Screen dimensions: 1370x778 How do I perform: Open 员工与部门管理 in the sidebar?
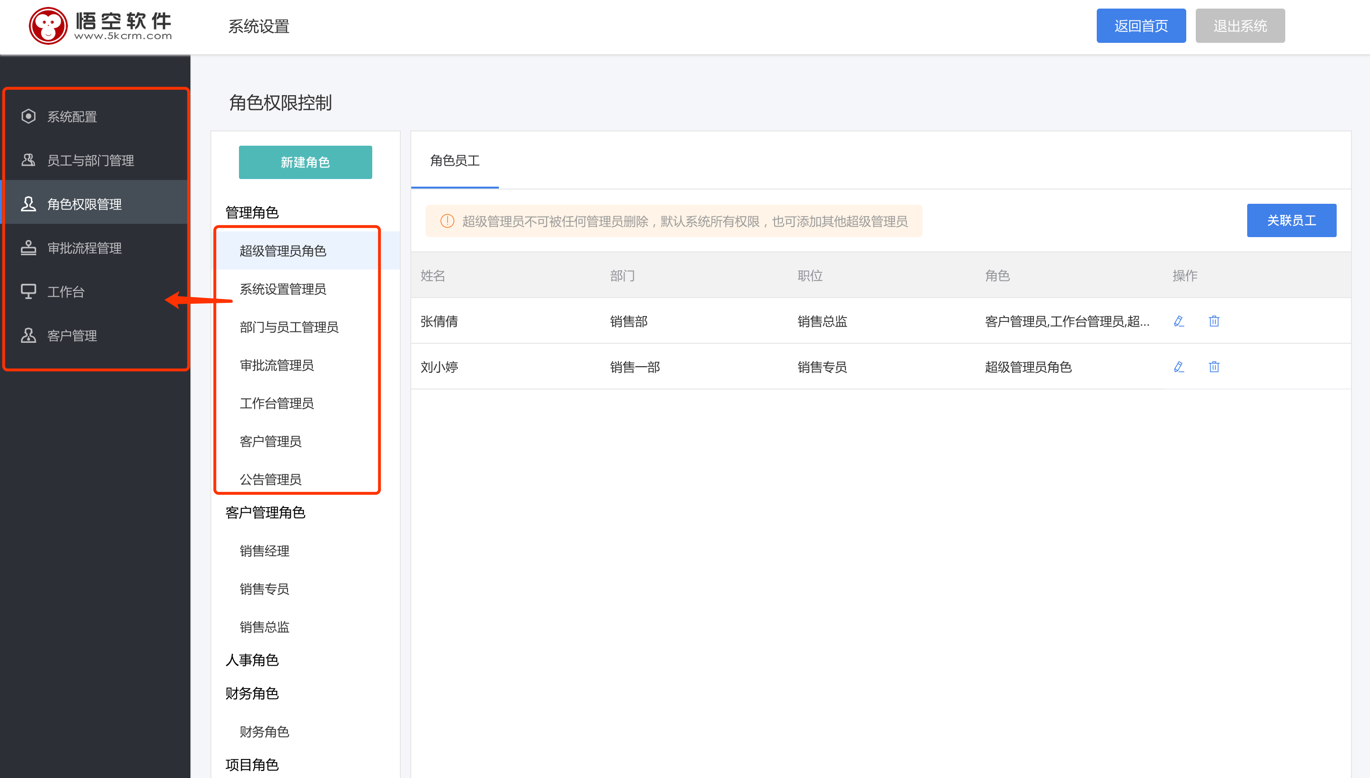pos(95,160)
